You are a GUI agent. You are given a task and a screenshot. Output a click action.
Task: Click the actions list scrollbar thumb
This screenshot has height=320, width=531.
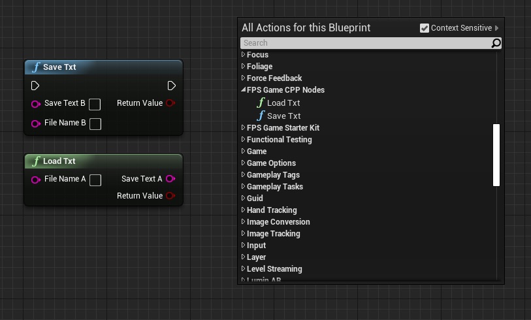tap(496, 155)
